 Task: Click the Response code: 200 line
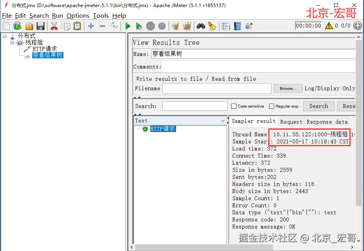pyautogui.click(x=260, y=219)
